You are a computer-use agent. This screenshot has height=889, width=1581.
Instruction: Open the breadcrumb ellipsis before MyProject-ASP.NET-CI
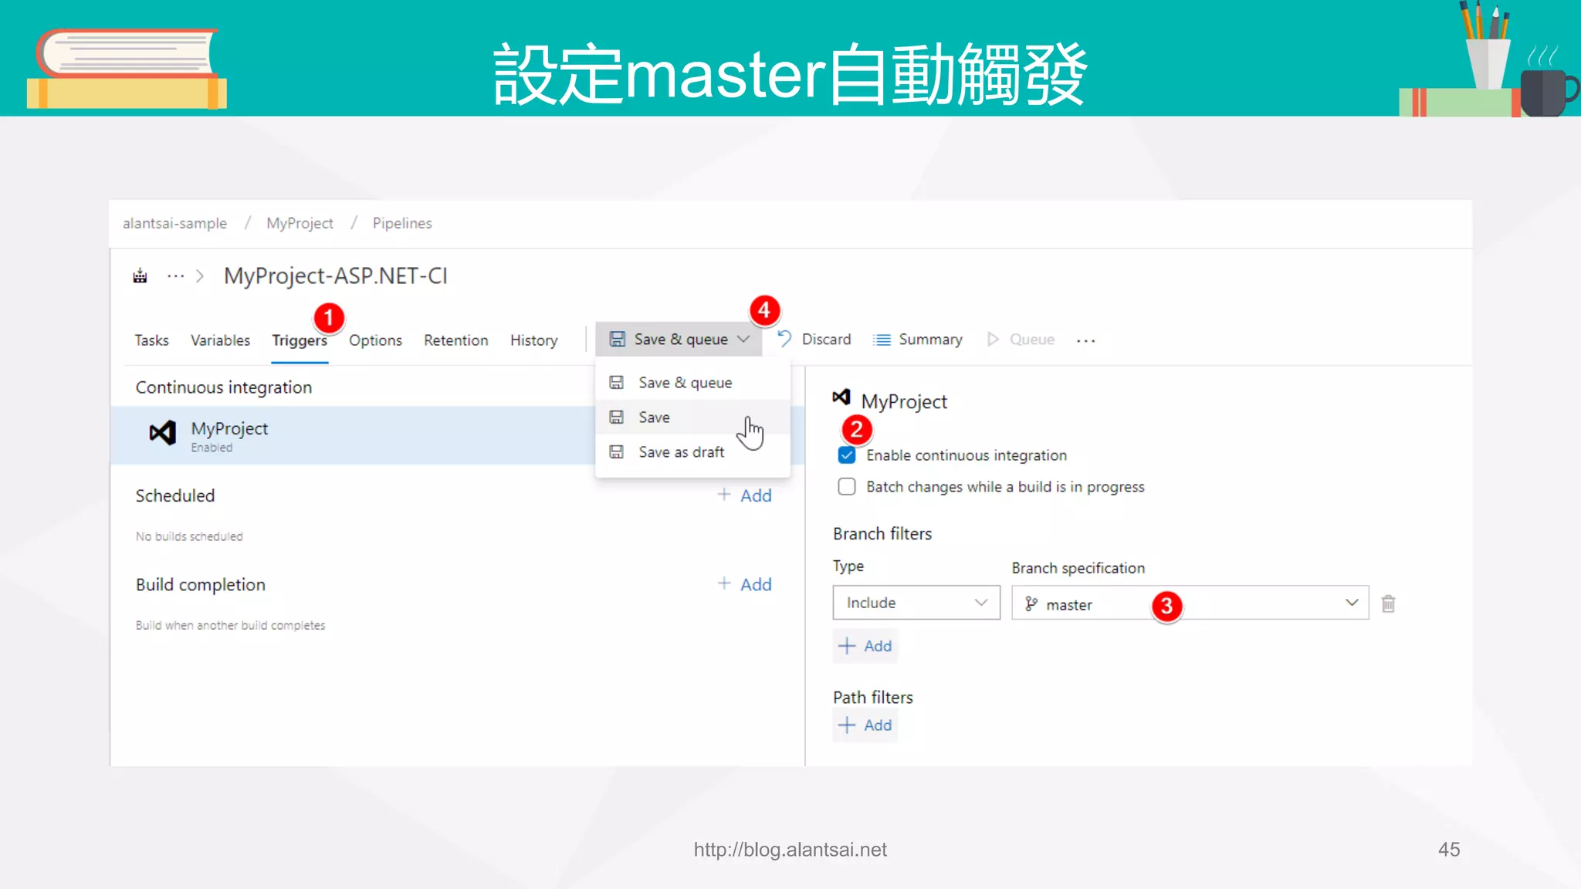tap(176, 275)
